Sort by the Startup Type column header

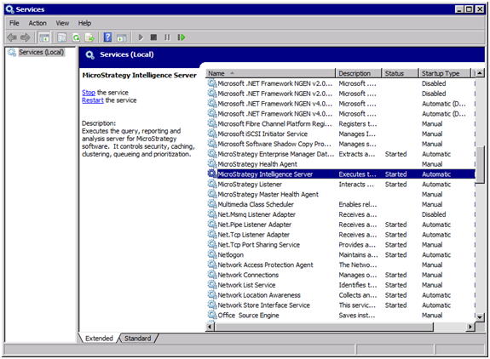click(444, 73)
